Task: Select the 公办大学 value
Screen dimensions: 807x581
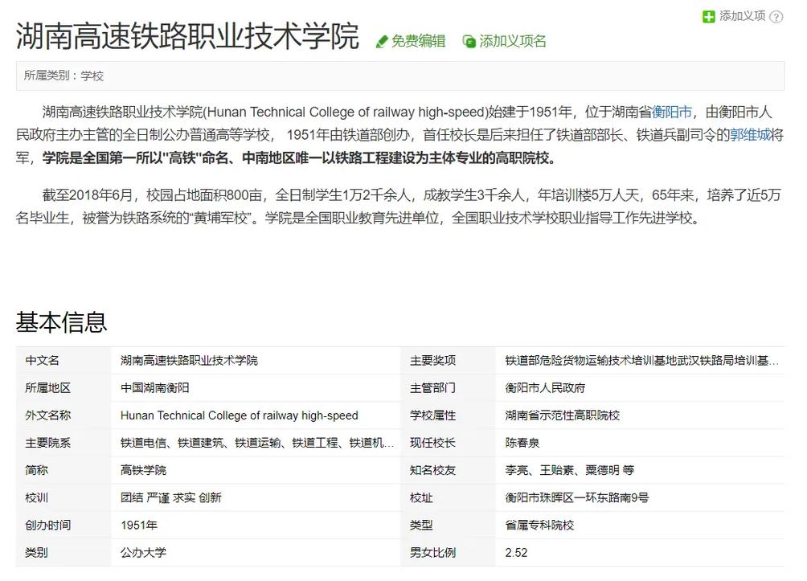Action: pos(143,553)
